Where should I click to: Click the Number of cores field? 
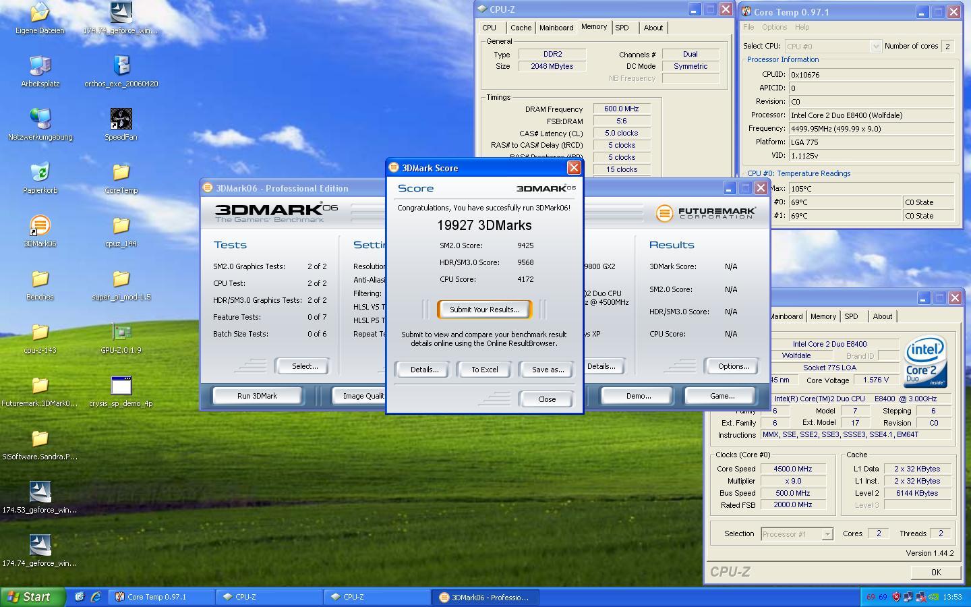tap(948, 46)
